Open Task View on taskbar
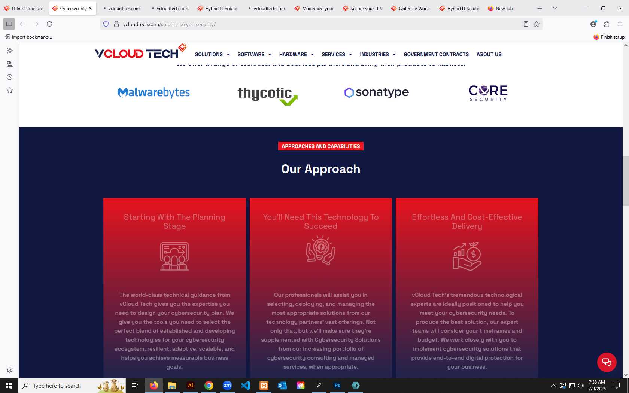The image size is (629, 393). [x=135, y=386]
